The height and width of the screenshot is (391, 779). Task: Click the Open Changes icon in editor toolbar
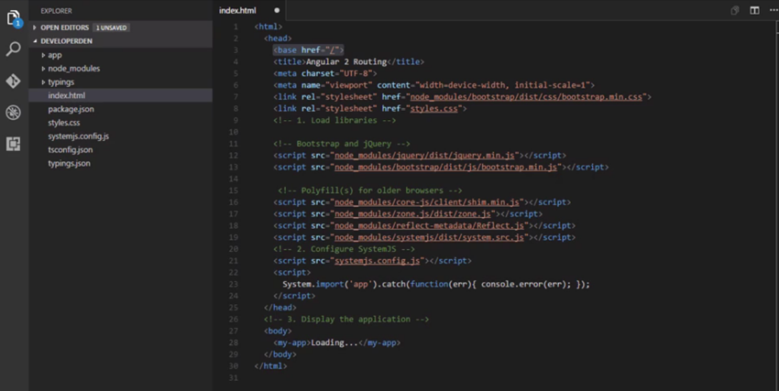735,10
